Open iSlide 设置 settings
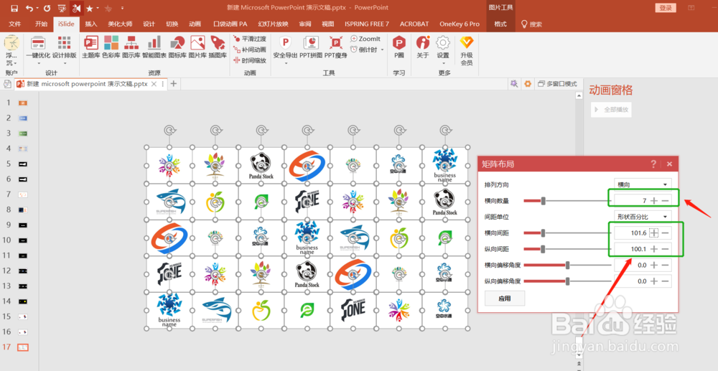The image size is (718, 371). click(443, 44)
